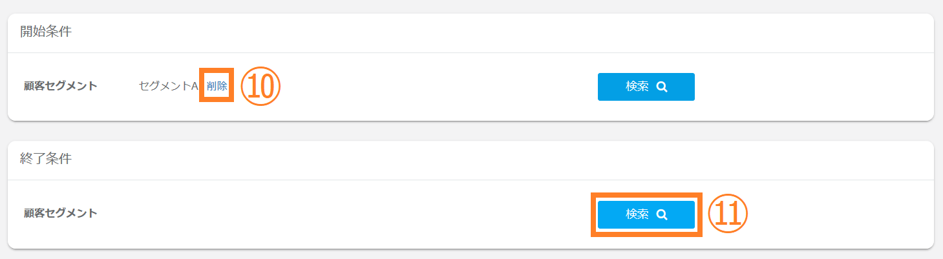Click the empty segment value area in 終了条件
The width and height of the screenshot is (943, 259).
point(259,214)
